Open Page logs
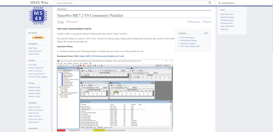The height and width of the screenshot is (132, 273). [224, 29]
